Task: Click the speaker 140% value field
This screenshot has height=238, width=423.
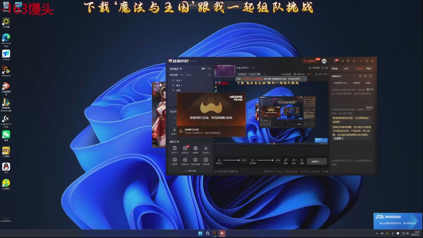Action: click(278, 160)
